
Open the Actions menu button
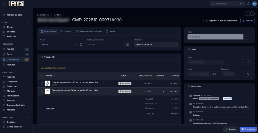pos(247,21)
